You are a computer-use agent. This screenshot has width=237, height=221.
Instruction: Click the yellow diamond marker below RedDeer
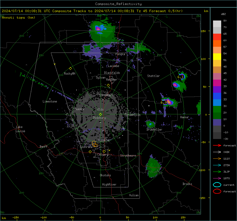108,85
